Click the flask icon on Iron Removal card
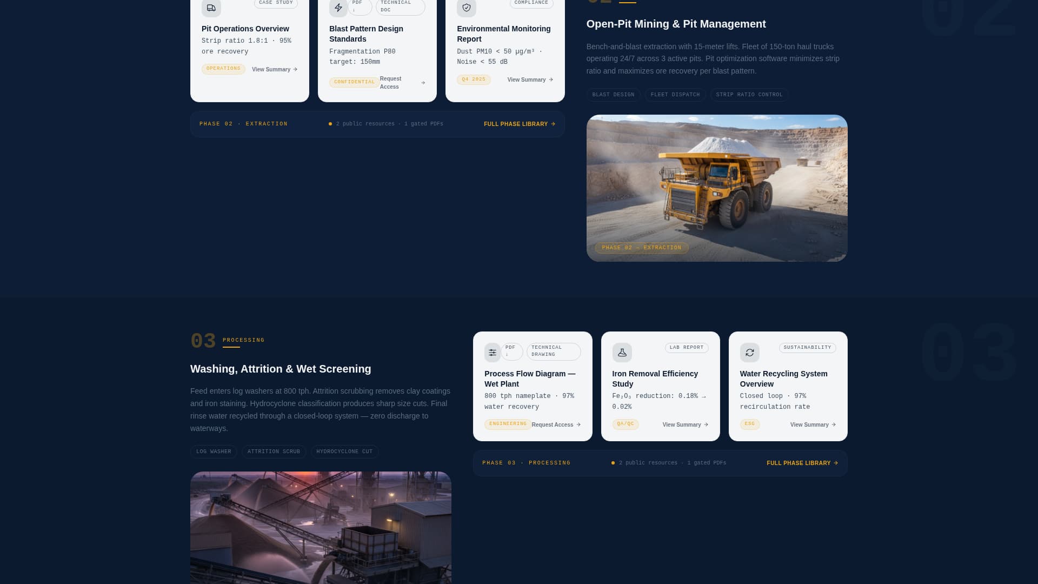This screenshot has width=1038, height=584. point(622,353)
